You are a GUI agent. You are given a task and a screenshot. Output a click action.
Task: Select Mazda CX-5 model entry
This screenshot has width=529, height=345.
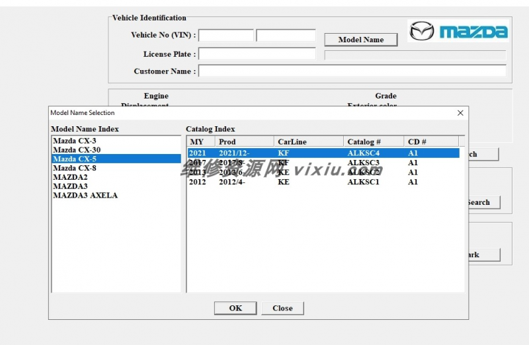click(x=116, y=159)
